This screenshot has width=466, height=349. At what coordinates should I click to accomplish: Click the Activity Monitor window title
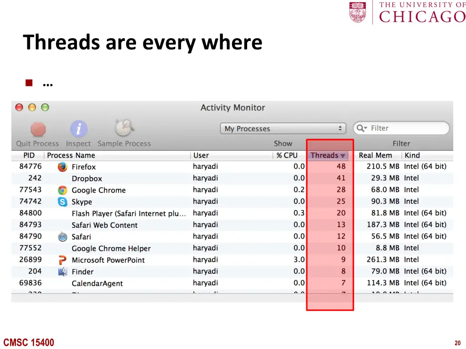tap(233, 107)
